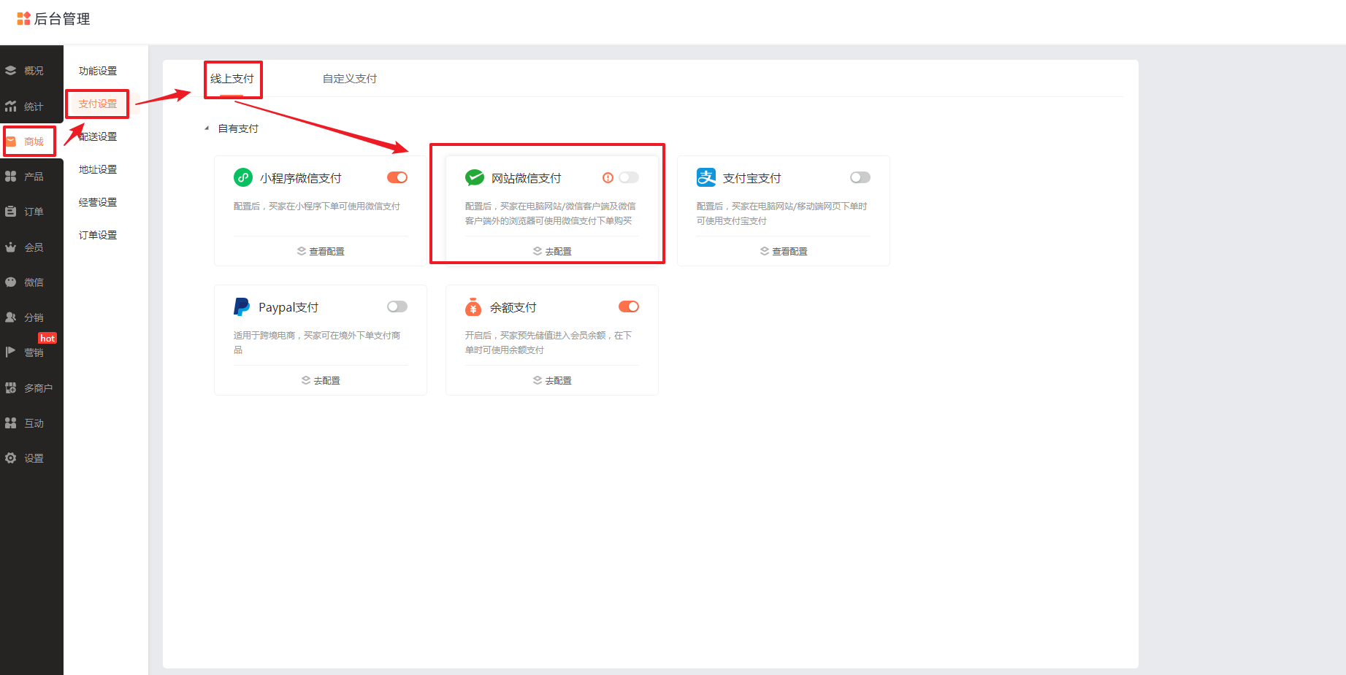Viewport: 1346px width, 675px height.
Task: Open the 微信 WeChat sidebar icon
Action: (x=10, y=282)
